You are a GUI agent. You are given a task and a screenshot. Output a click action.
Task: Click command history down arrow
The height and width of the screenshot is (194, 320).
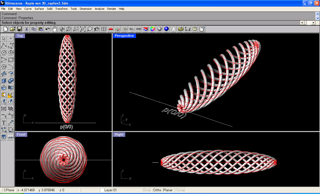[x=317, y=18]
